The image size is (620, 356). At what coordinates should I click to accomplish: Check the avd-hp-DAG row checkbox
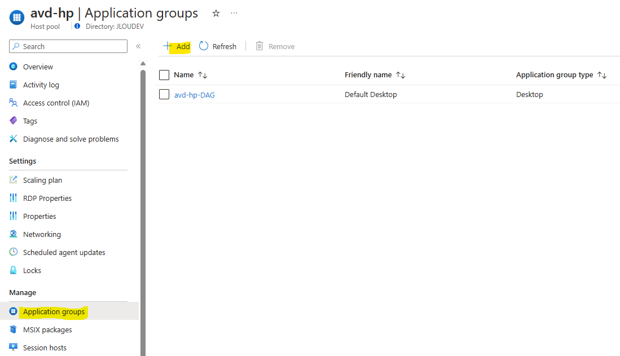point(164,94)
